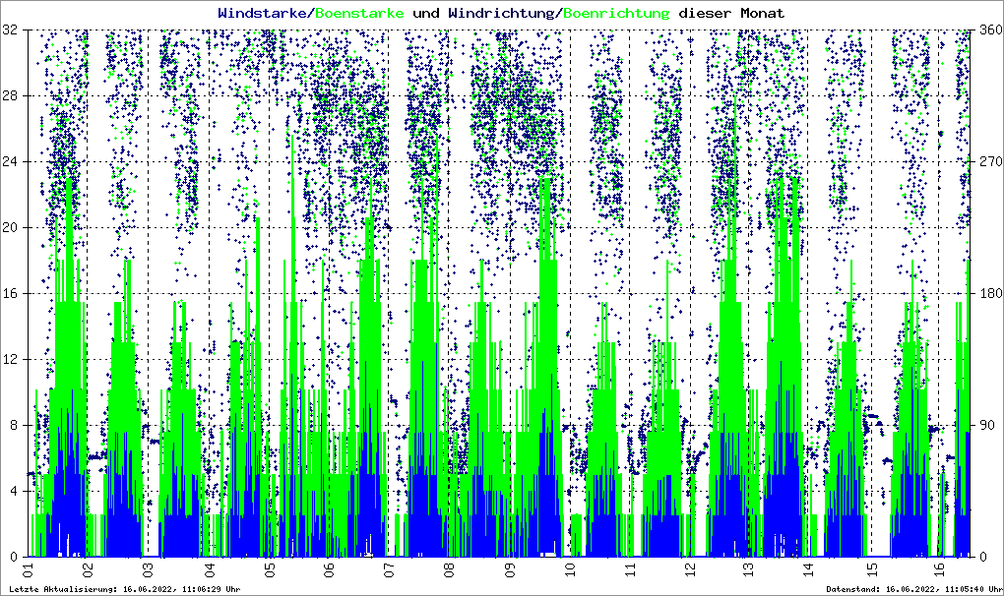Click the green "Boenrichtung" title word
The height and width of the screenshot is (596, 1004).
(x=616, y=13)
